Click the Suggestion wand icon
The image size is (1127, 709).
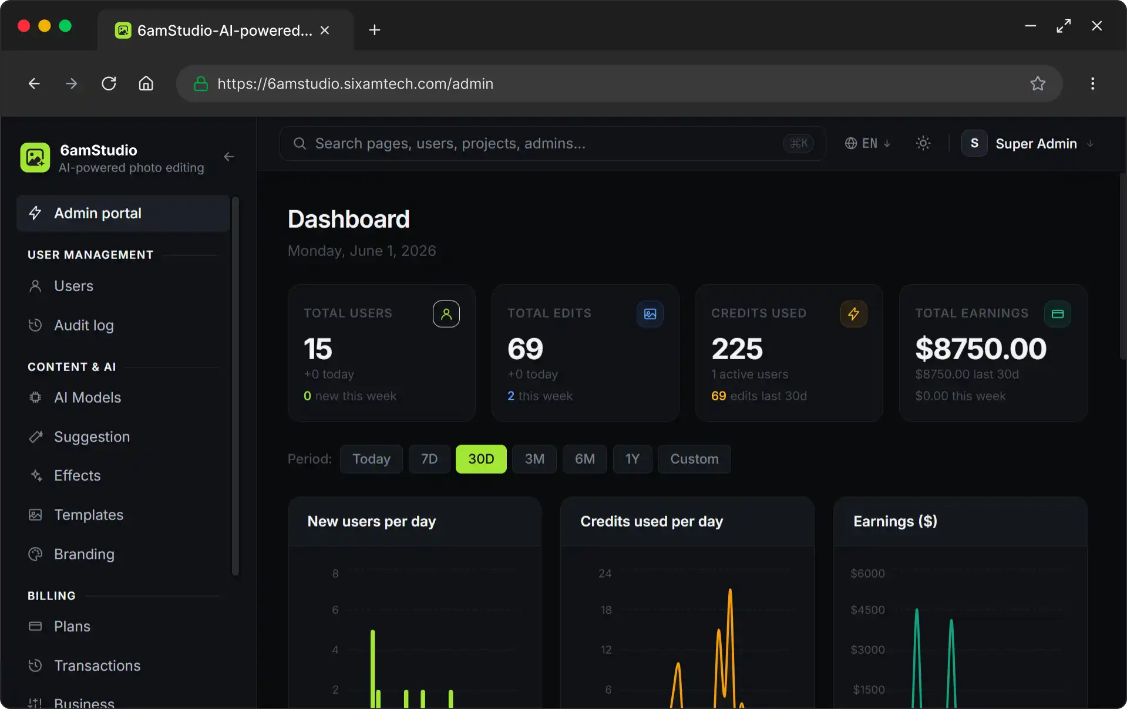click(x=35, y=437)
